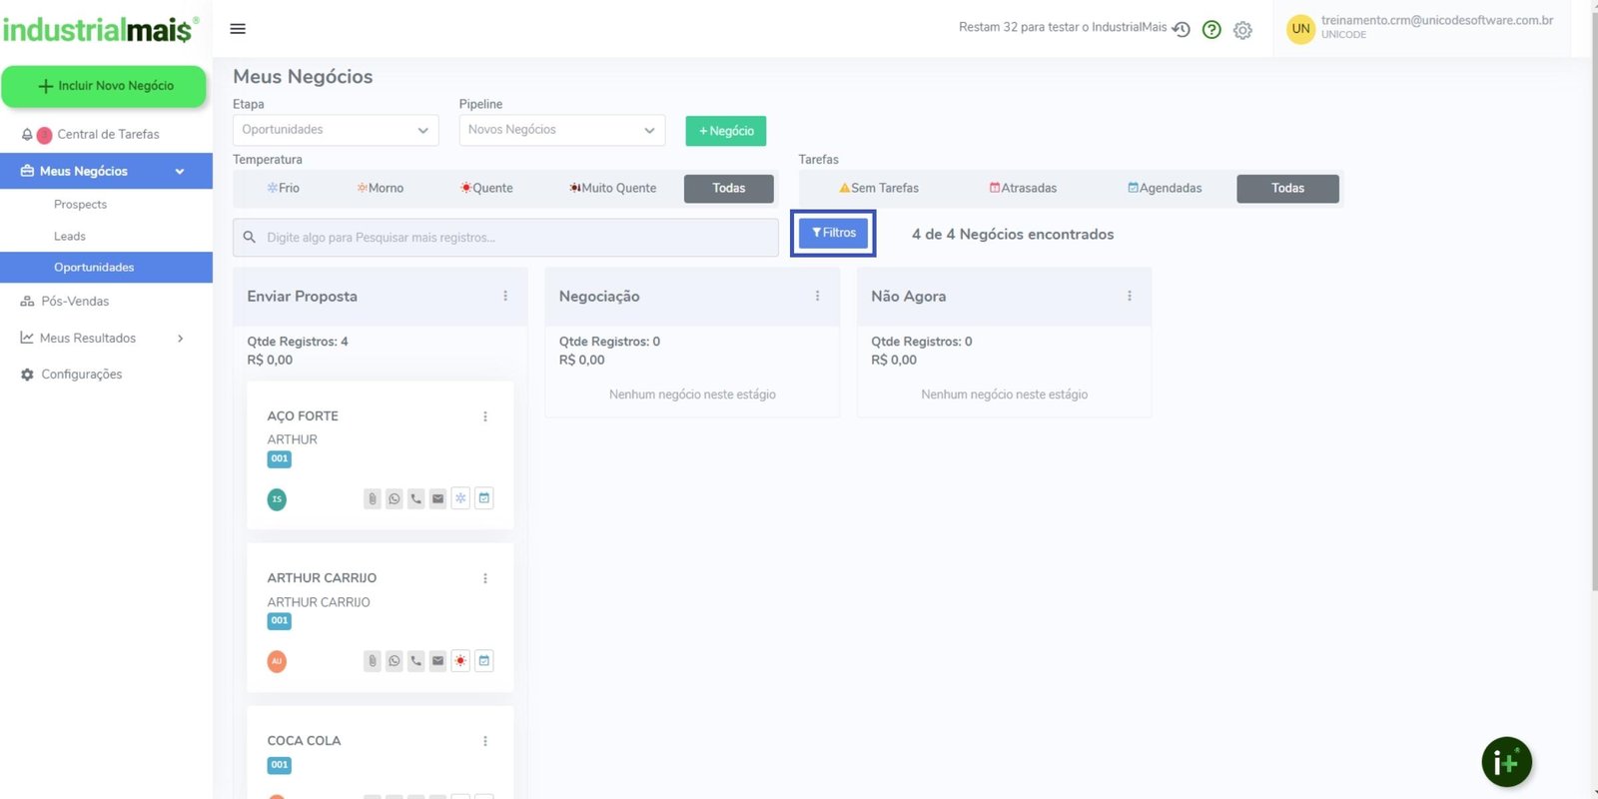Open Pós-Vendas from the sidebar
Image resolution: width=1598 pixels, height=799 pixels.
(75, 301)
